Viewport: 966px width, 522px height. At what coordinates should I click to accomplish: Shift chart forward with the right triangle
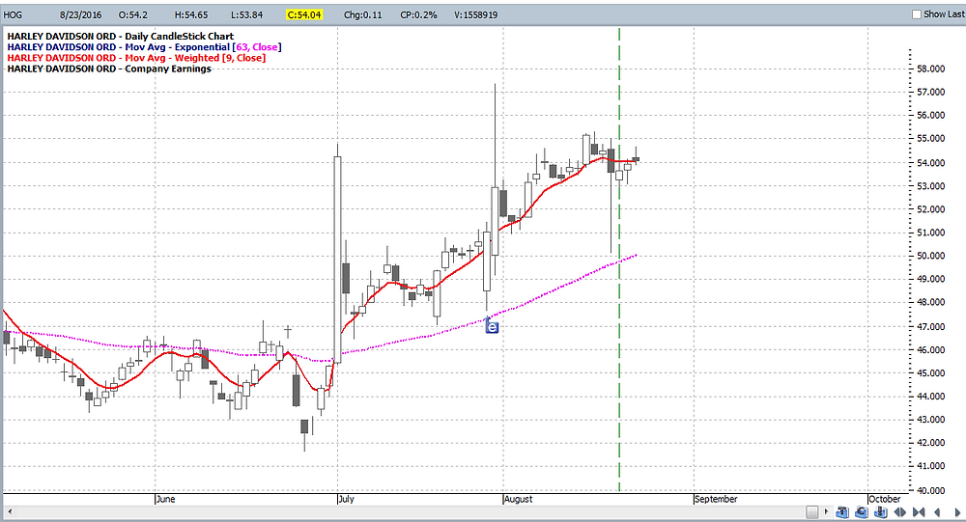[x=958, y=512]
